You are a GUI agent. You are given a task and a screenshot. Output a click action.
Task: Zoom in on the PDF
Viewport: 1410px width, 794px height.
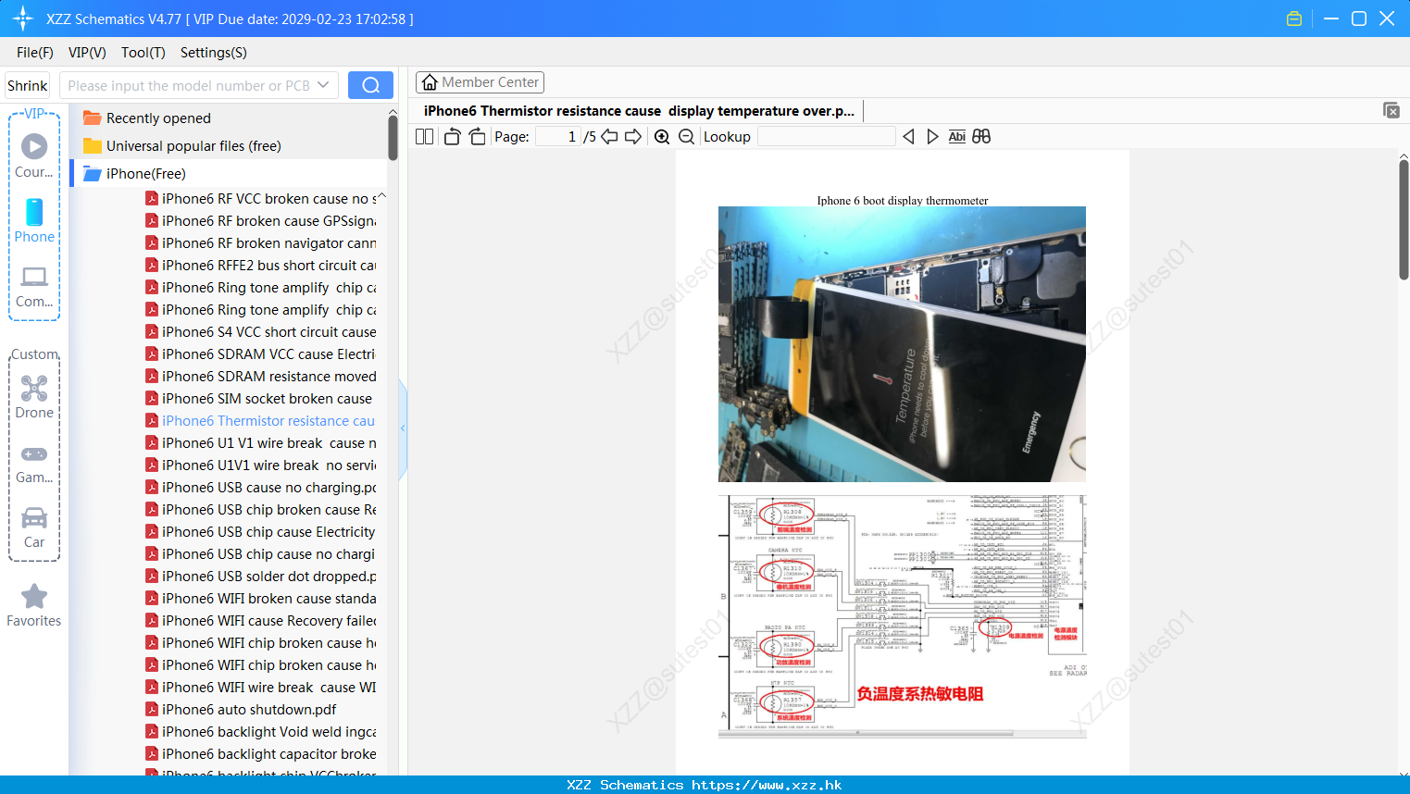tap(662, 137)
